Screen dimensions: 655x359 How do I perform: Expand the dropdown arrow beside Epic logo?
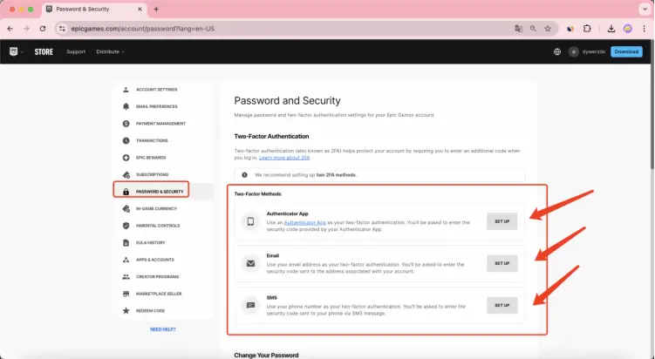click(22, 51)
